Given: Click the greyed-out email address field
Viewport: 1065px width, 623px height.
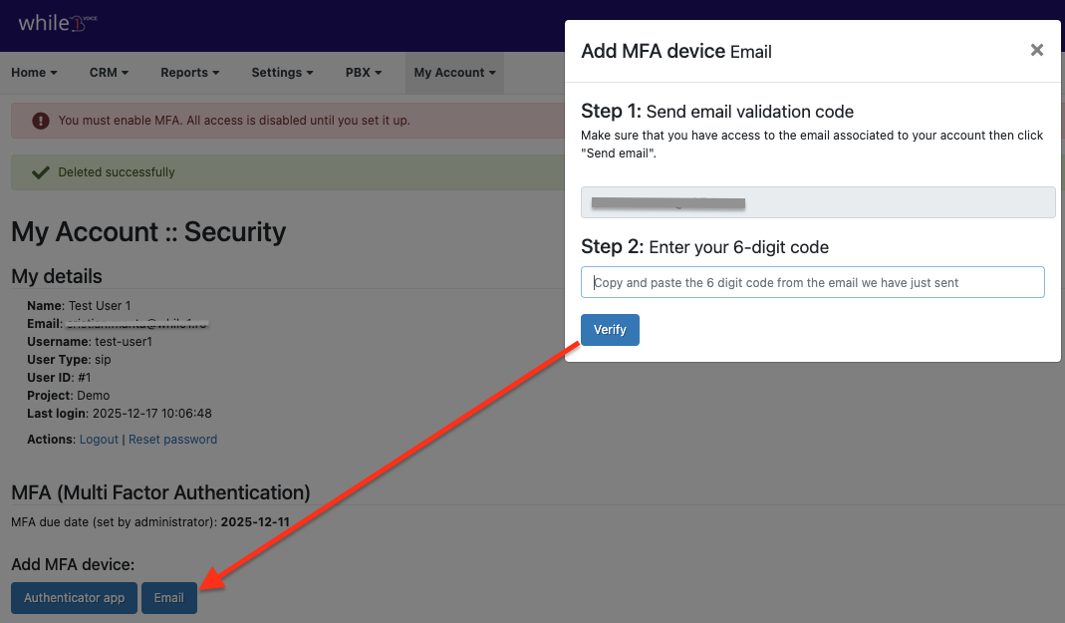Looking at the screenshot, I should (x=817, y=202).
